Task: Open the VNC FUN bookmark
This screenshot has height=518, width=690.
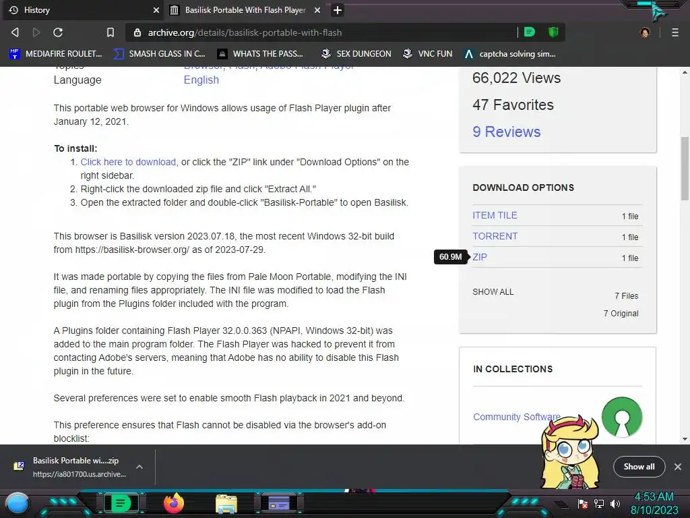Action: coord(427,54)
